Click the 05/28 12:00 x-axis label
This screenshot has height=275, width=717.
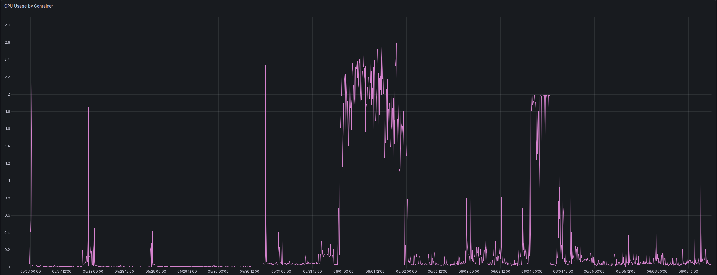124,272
